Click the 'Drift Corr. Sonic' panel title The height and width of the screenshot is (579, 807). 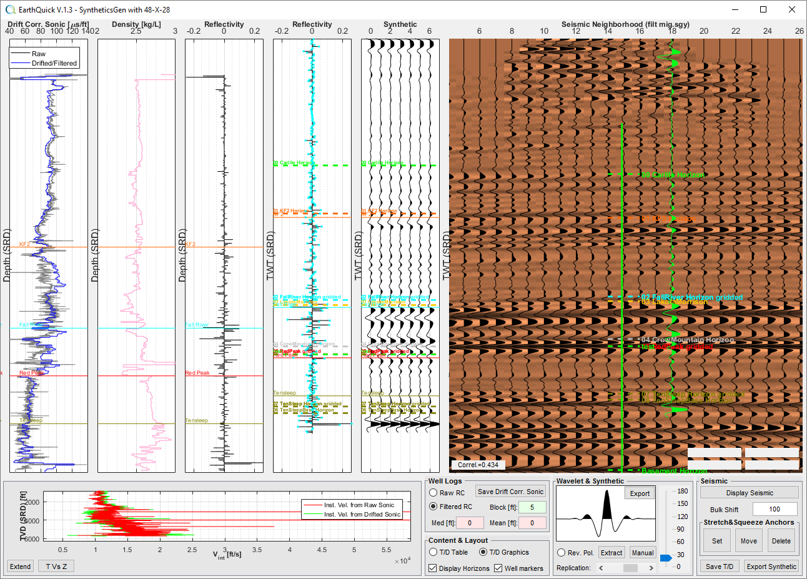point(48,24)
